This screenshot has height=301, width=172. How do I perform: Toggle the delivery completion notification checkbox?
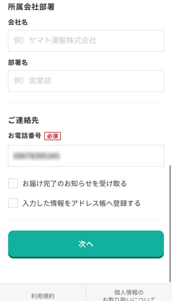click(12, 183)
